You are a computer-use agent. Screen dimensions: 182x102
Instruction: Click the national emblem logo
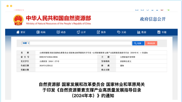(18, 20)
